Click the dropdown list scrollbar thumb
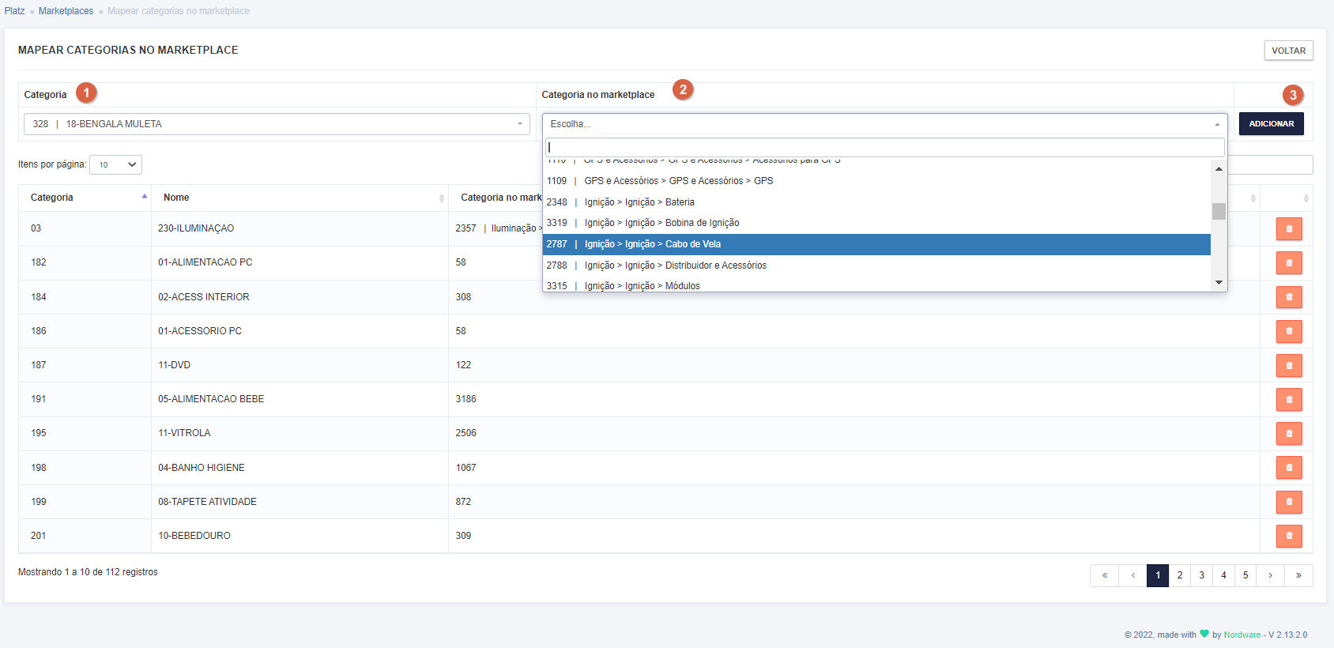The width and height of the screenshot is (1334, 648). [1219, 212]
